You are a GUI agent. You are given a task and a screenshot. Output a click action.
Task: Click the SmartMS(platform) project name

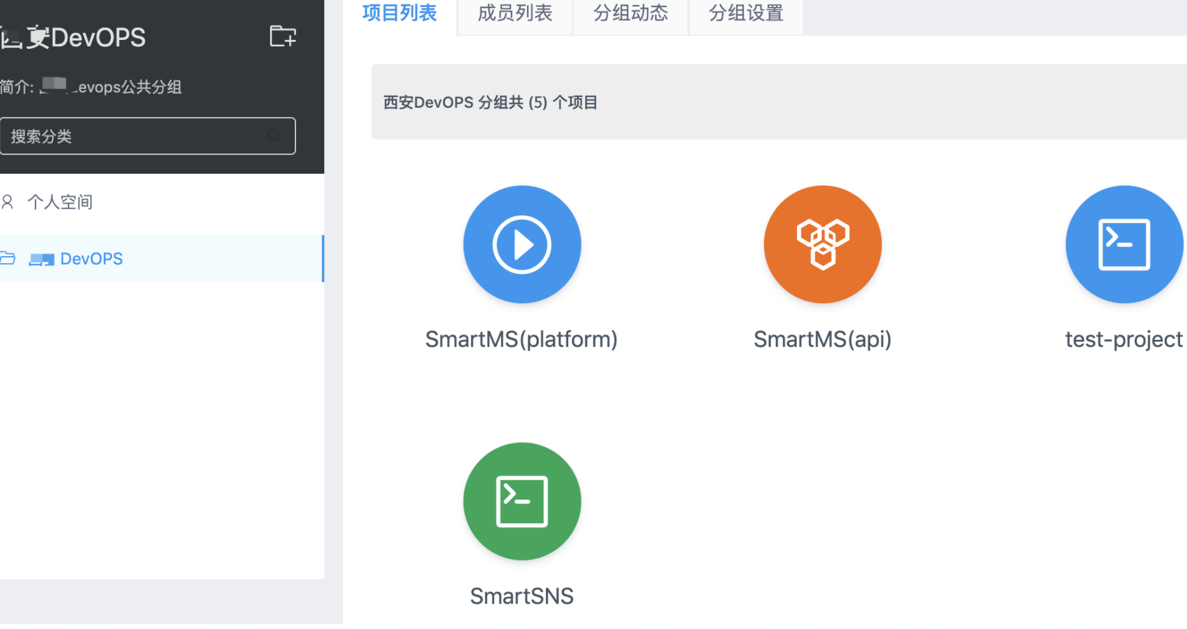click(521, 339)
